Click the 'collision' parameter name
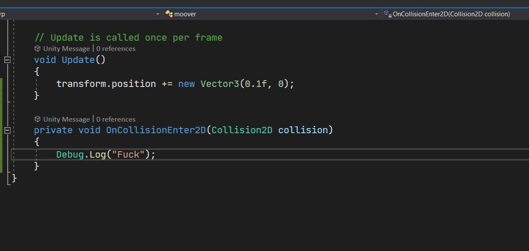The image size is (529, 251). [x=303, y=130]
